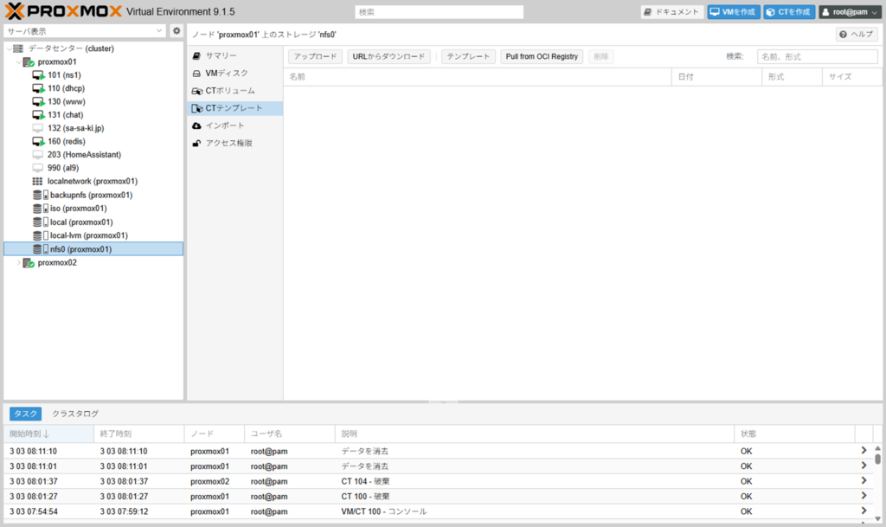Click the Pull from OCI Registry button
Screen dimensions: 886x527
tap(541, 56)
